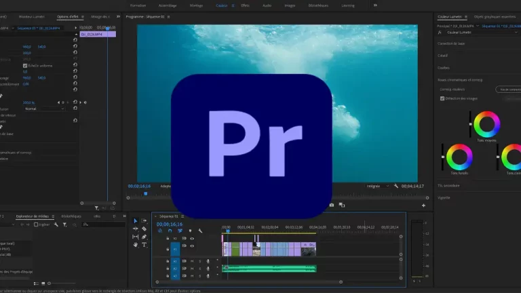The height and width of the screenshot is (293, 521).
Task: Select the Type text tool
Action: pyautogui.click(x=144, y=245)
